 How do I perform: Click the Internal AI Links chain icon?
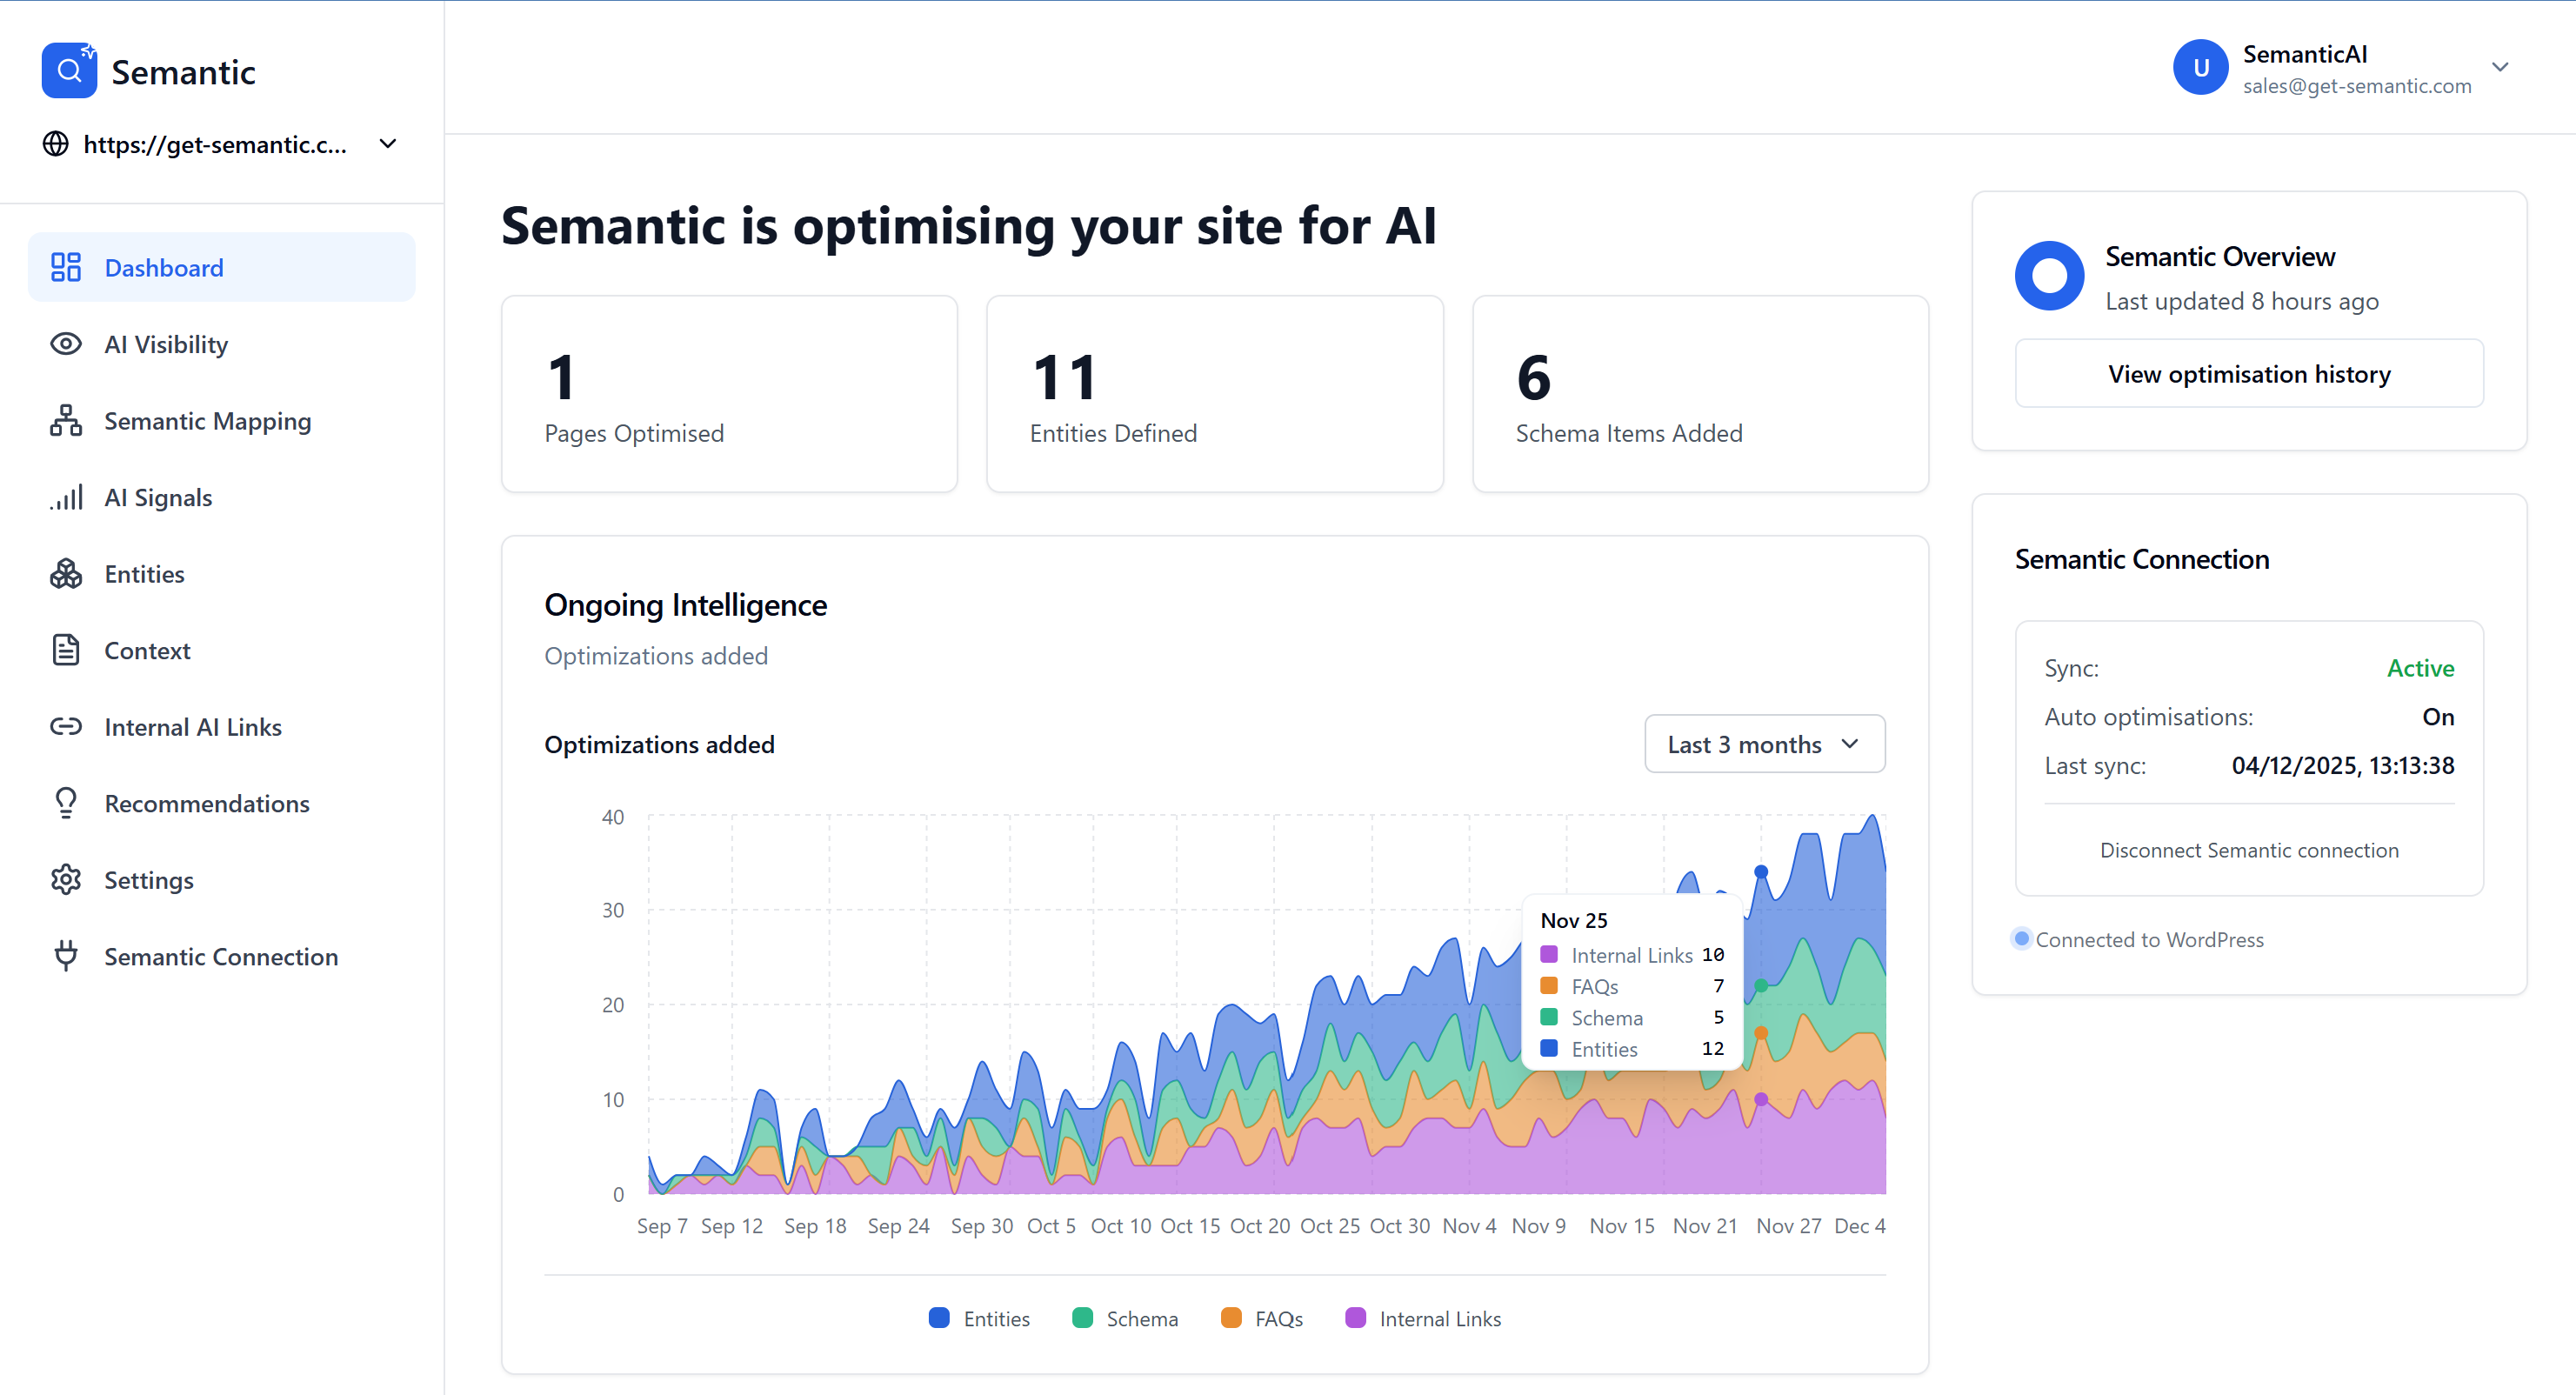click(65, 726)
